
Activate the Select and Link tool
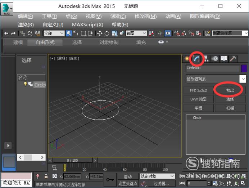click(23, 33)
